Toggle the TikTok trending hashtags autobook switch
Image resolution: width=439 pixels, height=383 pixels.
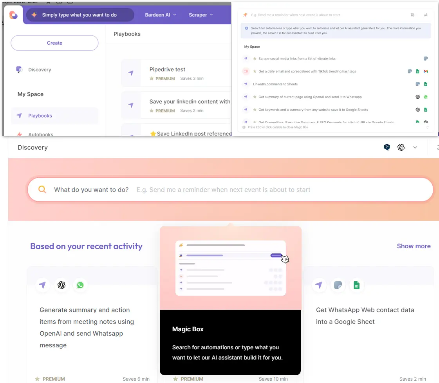[246, 71]
